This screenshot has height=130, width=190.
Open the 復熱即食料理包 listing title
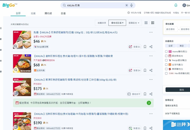click(x=73, y=56)
